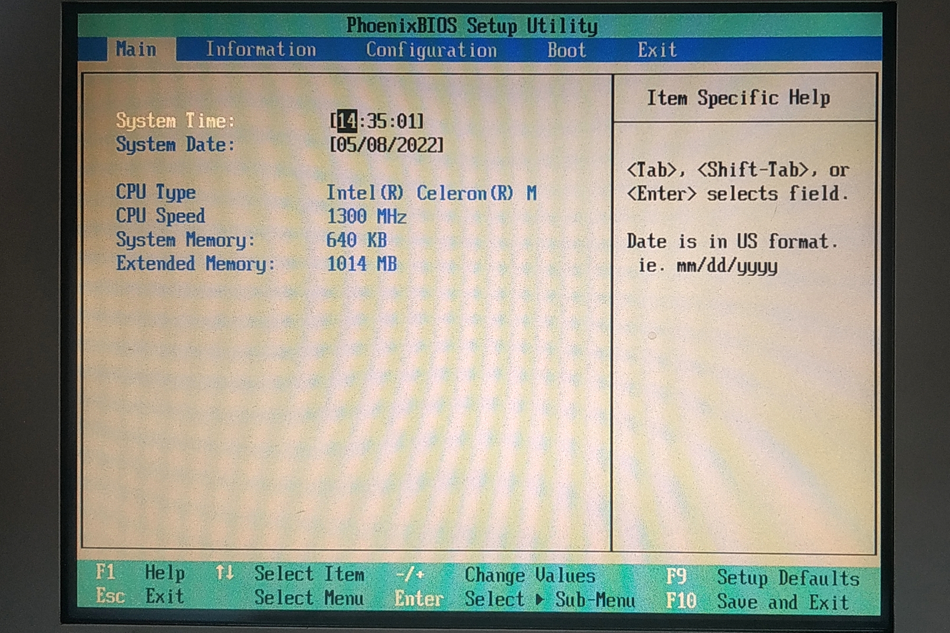Click F10 Save and Exit
This screenshot has height=633, width=950.
(x=681, y=601)
